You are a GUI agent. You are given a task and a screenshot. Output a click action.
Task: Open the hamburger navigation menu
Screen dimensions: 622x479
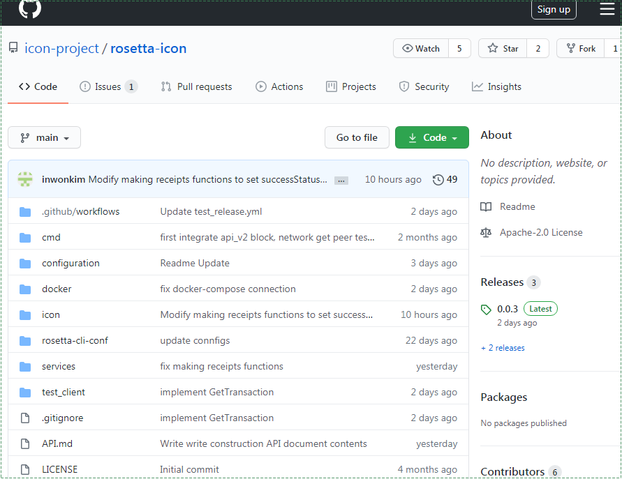coord(607,9)
